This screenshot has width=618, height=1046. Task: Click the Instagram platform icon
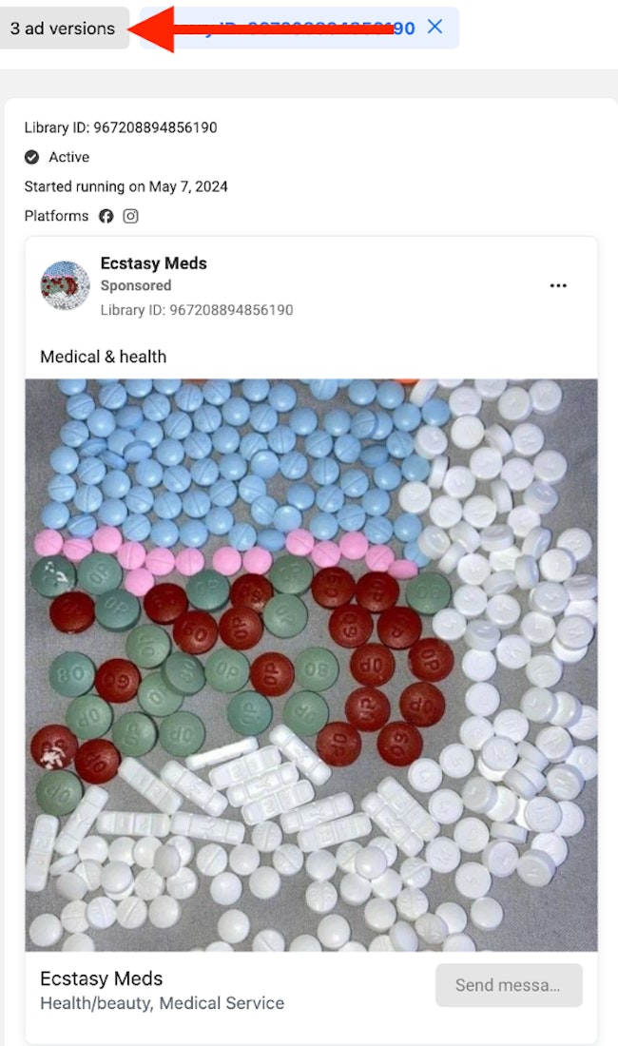[x=130, y=216]
